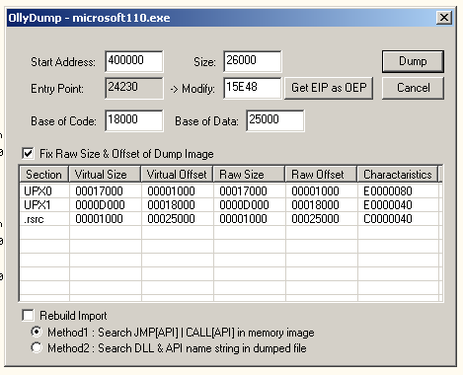
Task: Click the Virtual Offset column header
Action: tap(177, 175)
